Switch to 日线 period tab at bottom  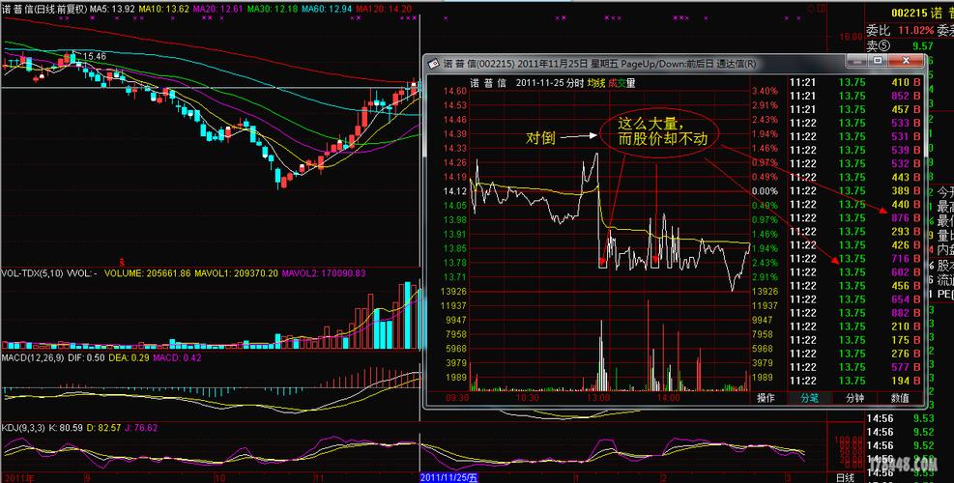click(x=846, y=477)
